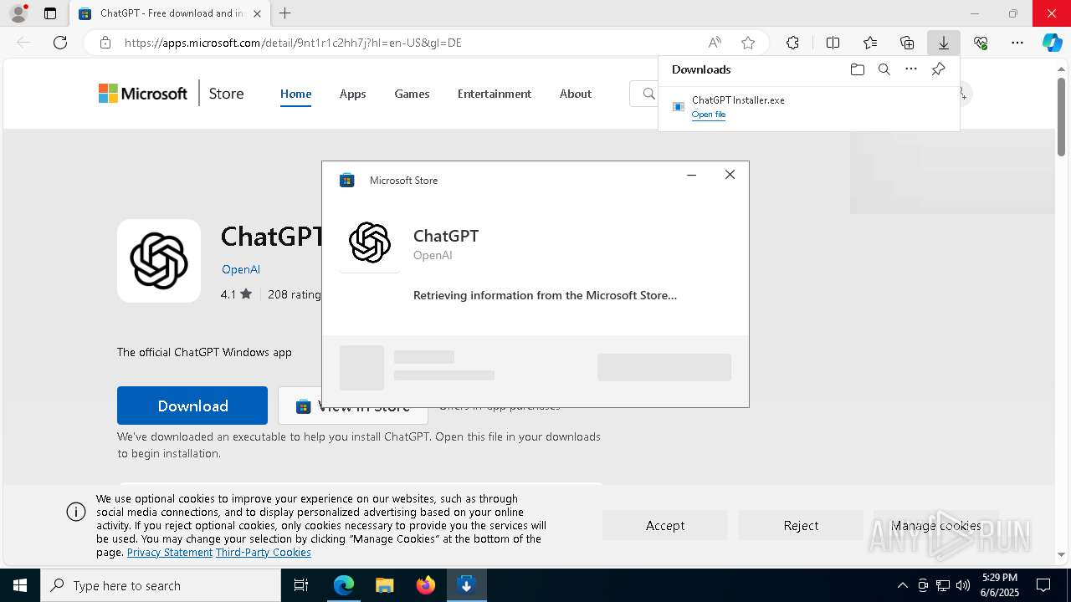This screenshot has height=602, width=1071.
Task: Open the Collections icon
Action: tap(907, 43)
